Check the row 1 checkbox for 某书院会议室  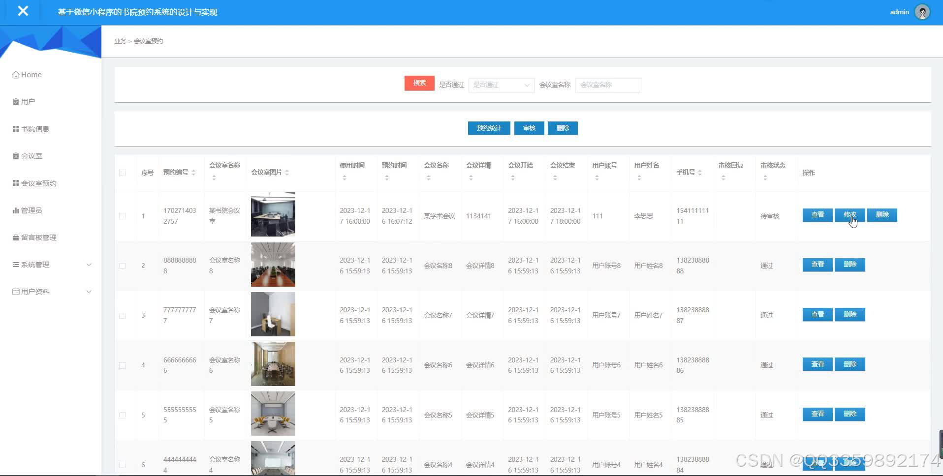(122, 216)
